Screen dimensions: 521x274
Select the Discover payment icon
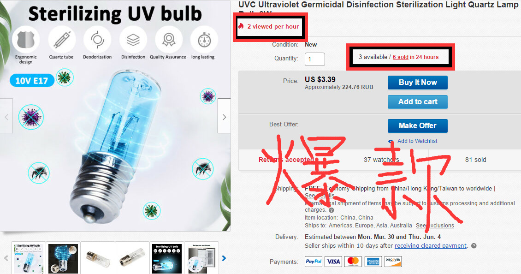[393, 262]
